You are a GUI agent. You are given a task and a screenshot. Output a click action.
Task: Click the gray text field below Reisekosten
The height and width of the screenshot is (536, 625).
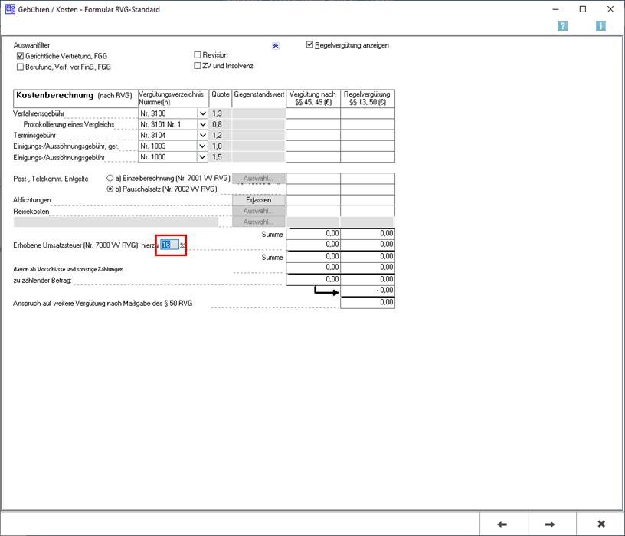click(116, 222)
